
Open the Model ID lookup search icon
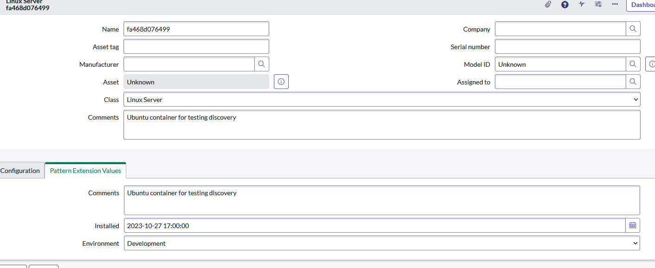[x=633, y=64]
